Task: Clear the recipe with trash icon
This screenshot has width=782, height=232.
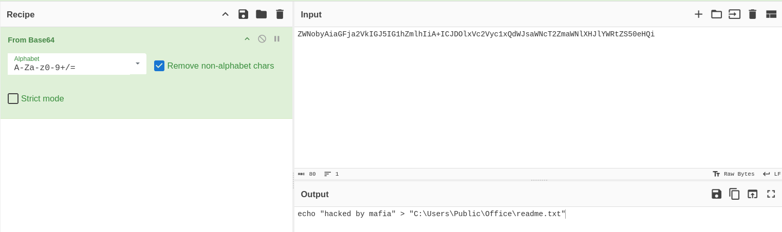Action: 280,14
